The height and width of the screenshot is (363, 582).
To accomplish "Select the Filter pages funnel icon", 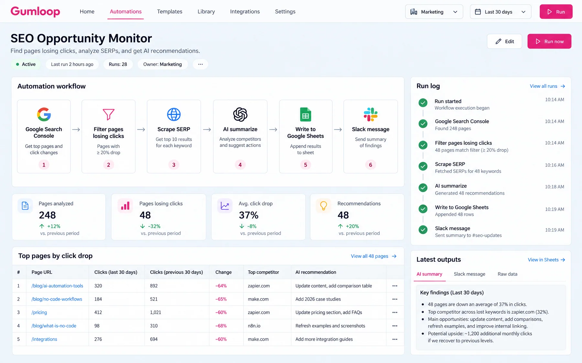I will point(109,115).
